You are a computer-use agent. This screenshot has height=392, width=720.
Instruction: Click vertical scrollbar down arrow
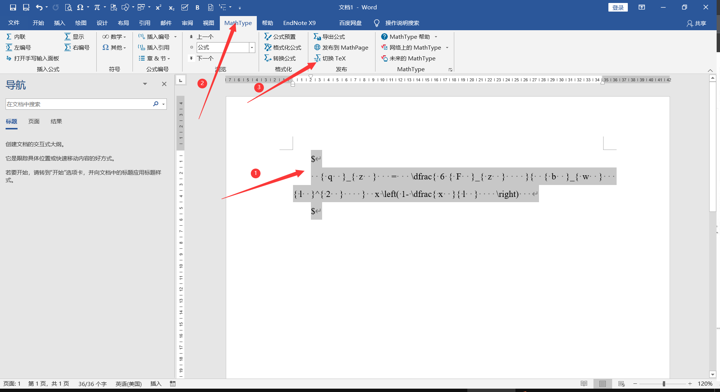[713, 374]
